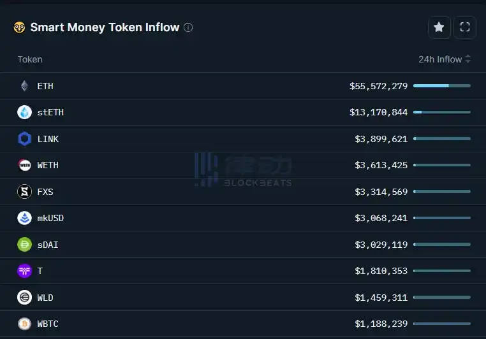Click the purple T token icon

click(x=24, y=271)
